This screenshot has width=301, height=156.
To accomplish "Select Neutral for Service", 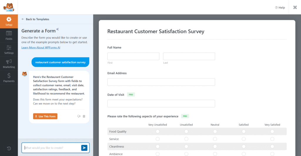I will [x=215, y=139].
